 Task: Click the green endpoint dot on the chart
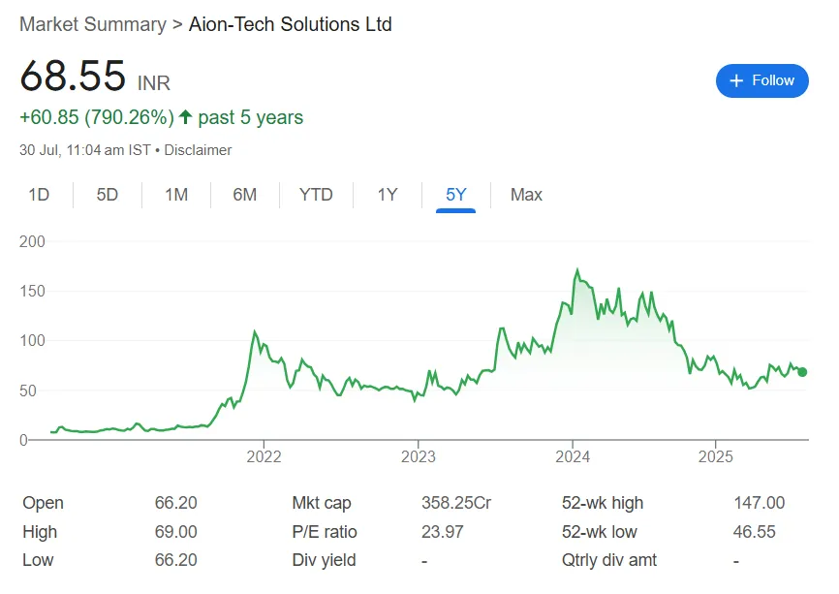(x=803, y=371)
